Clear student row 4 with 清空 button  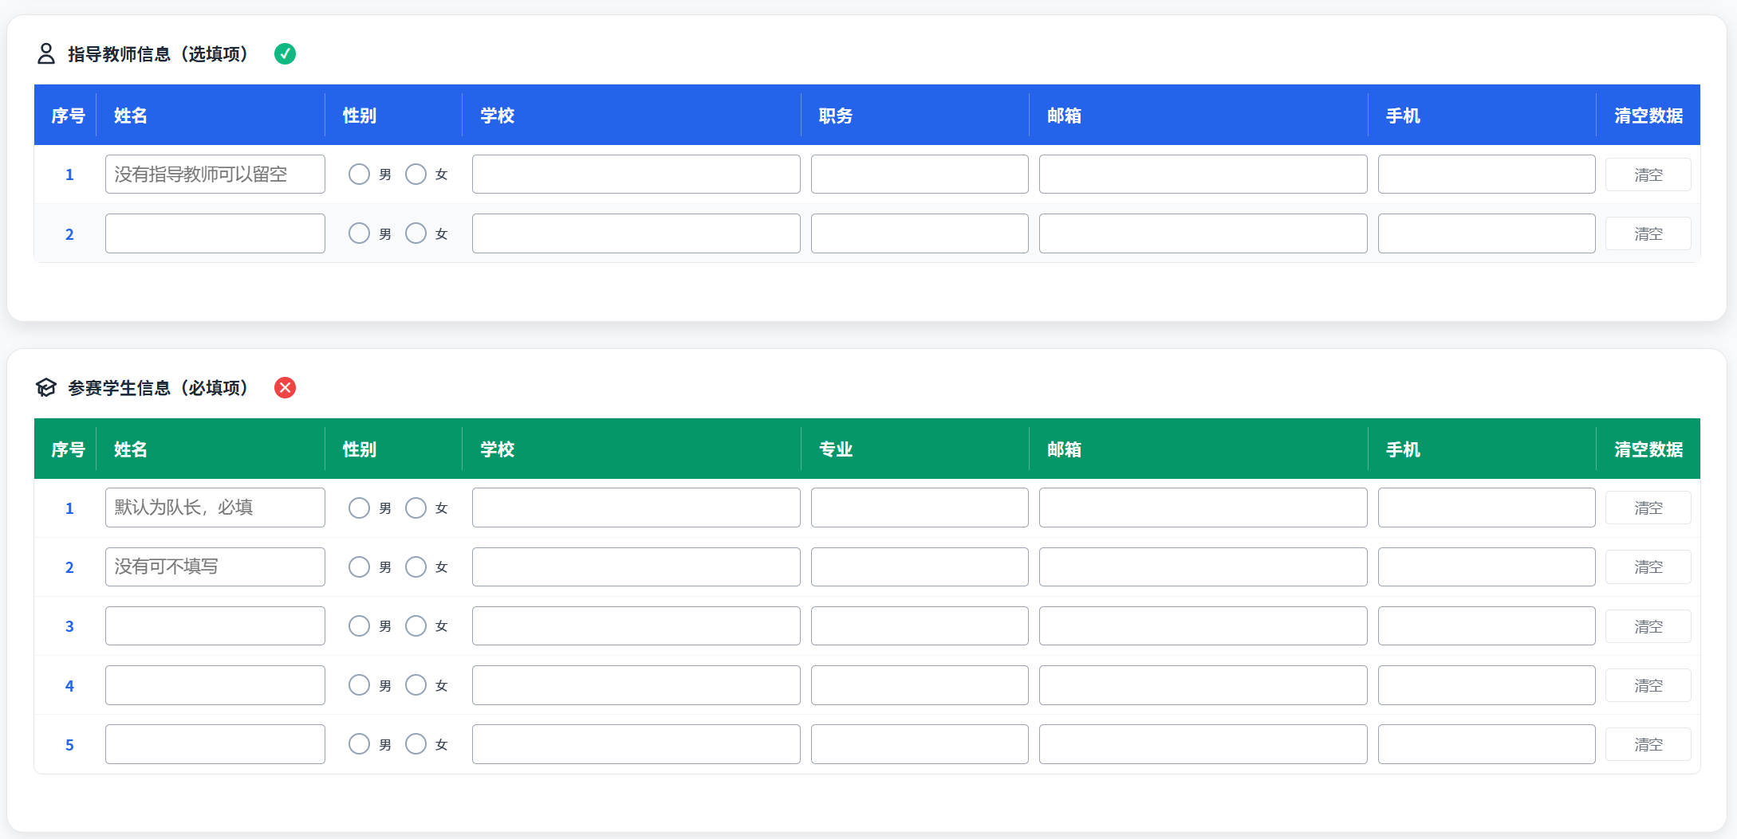coord(1648,685)
